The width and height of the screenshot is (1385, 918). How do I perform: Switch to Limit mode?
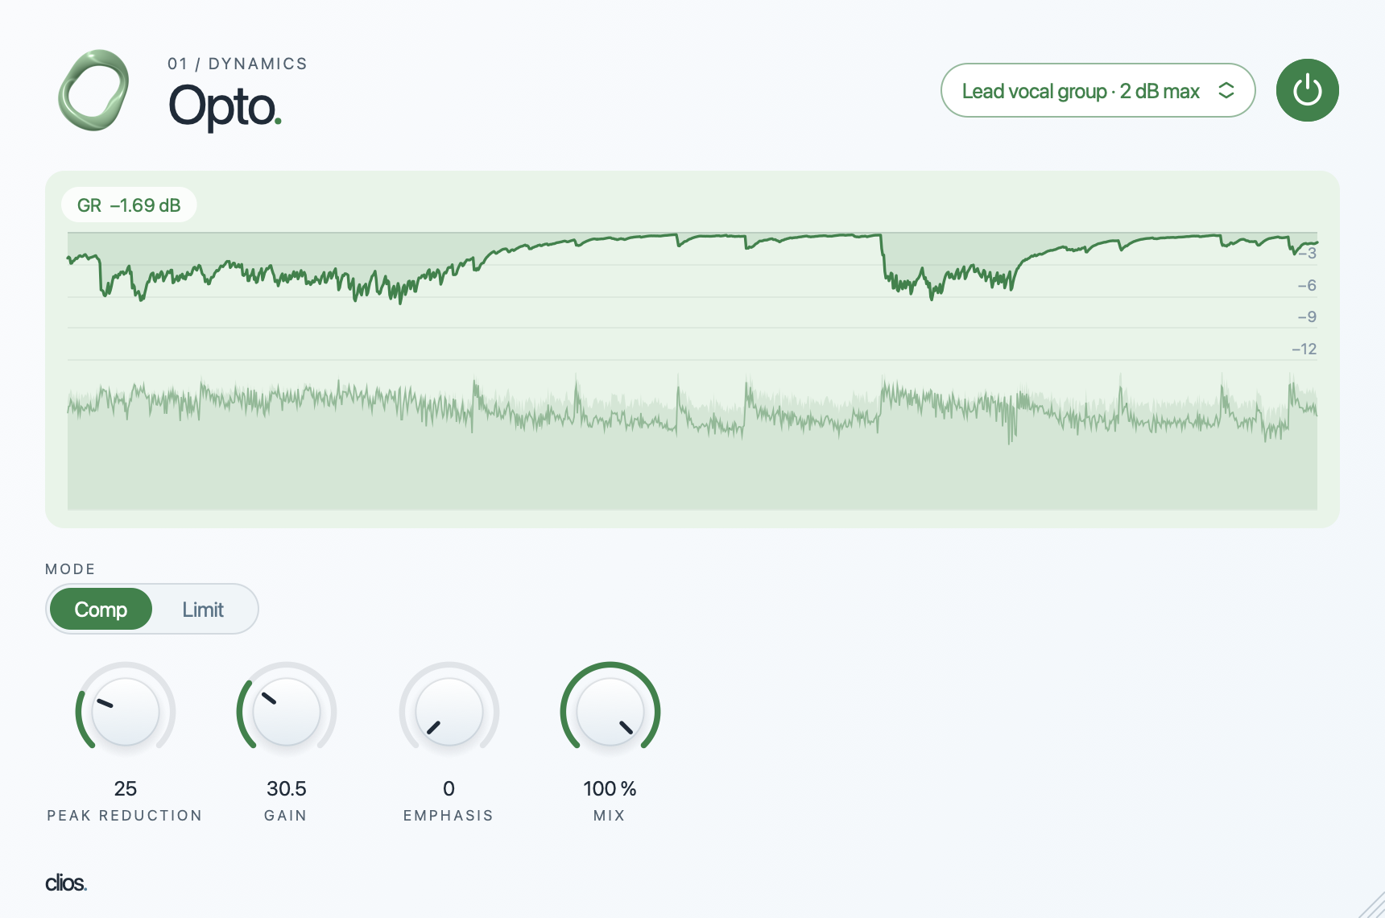[203, 610]
